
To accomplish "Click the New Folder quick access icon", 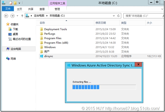I will tap(15, 3).
